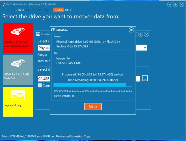Click the back navigation arrow in toolbar
186x141 pixels.
pyautogui.click(x=4, y=10)
